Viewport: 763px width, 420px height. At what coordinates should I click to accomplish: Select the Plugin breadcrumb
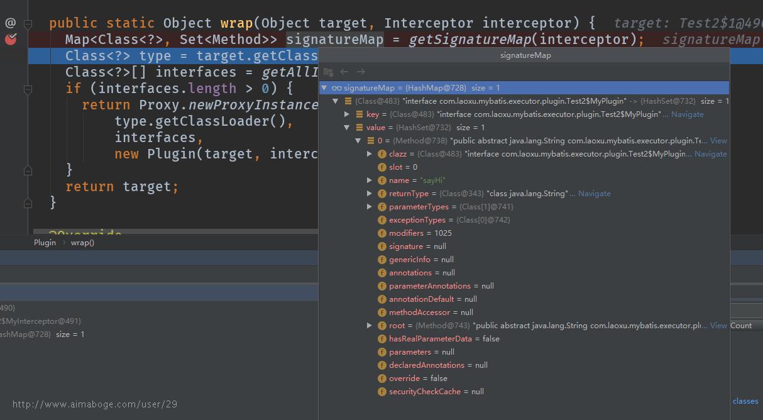(x=45, y=243)
